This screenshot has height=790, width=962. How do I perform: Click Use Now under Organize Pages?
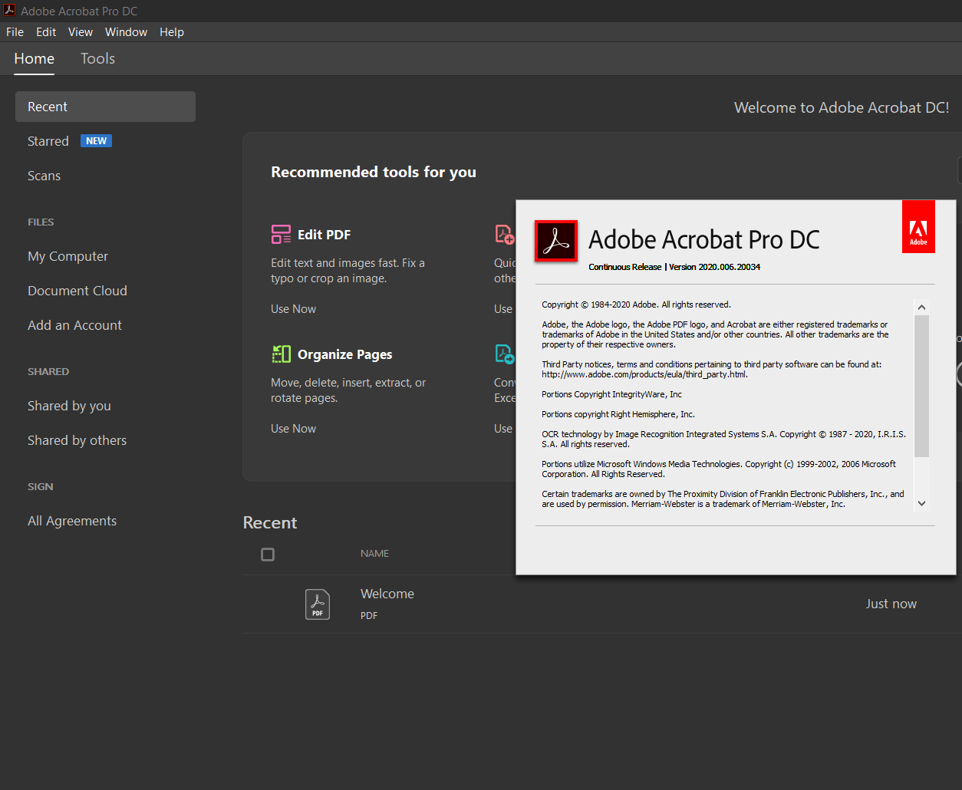293,428
